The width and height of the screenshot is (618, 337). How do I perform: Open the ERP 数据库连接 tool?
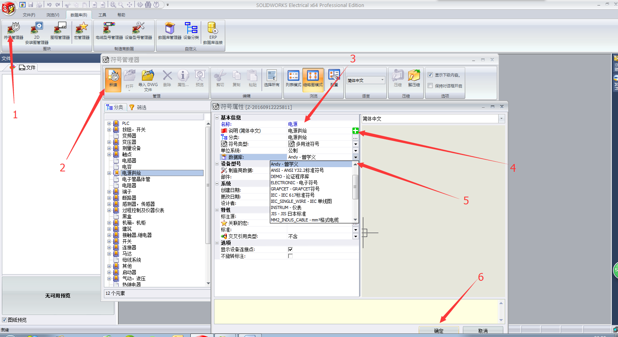tap(213, 33)
